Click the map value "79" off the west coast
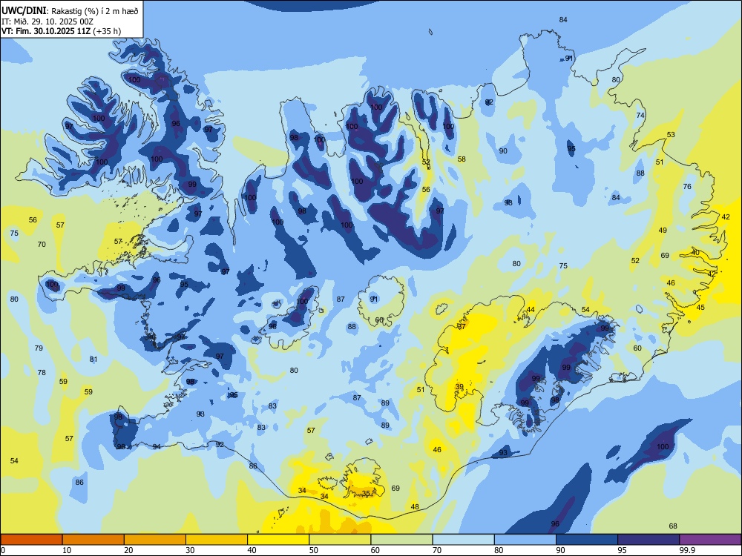The image size is (742, 556). point(39,348)
